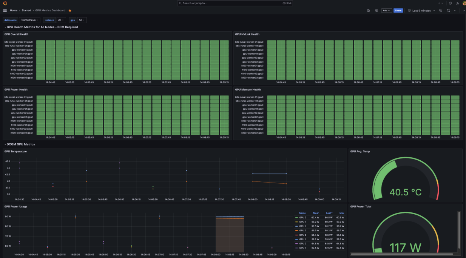Click the save dashboard icon
Viewport: 466px width, 258px height.
[x=368, y=11]
